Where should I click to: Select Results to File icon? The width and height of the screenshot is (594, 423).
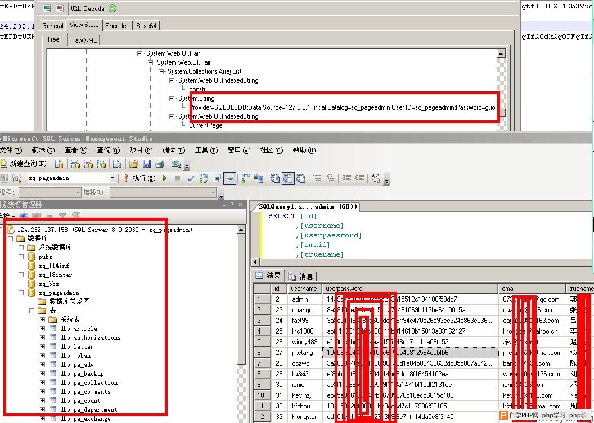[301, 178]
